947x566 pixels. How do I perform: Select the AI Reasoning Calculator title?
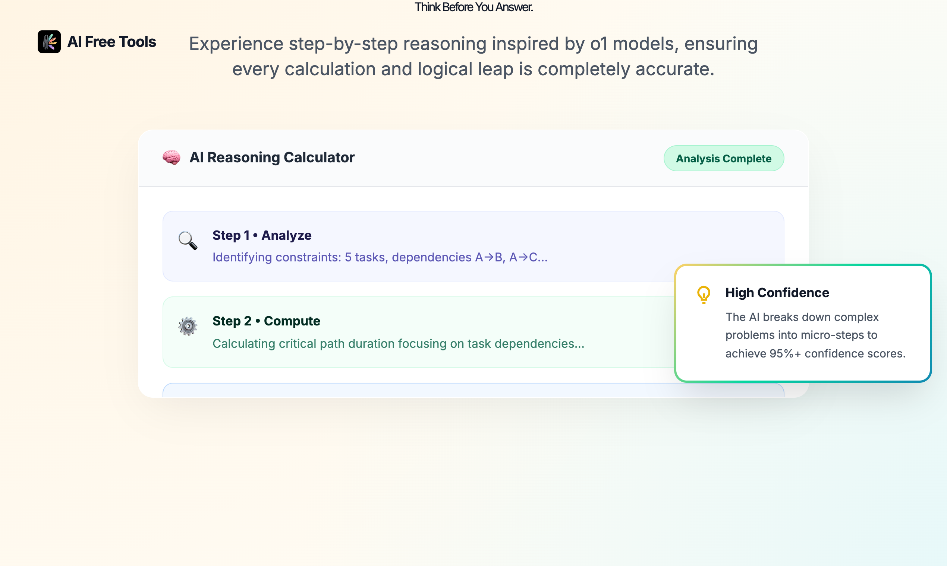tap(272, 158)
